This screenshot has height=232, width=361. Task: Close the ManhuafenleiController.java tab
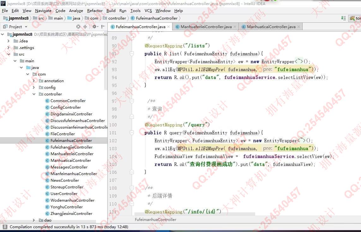pos(235,27)
